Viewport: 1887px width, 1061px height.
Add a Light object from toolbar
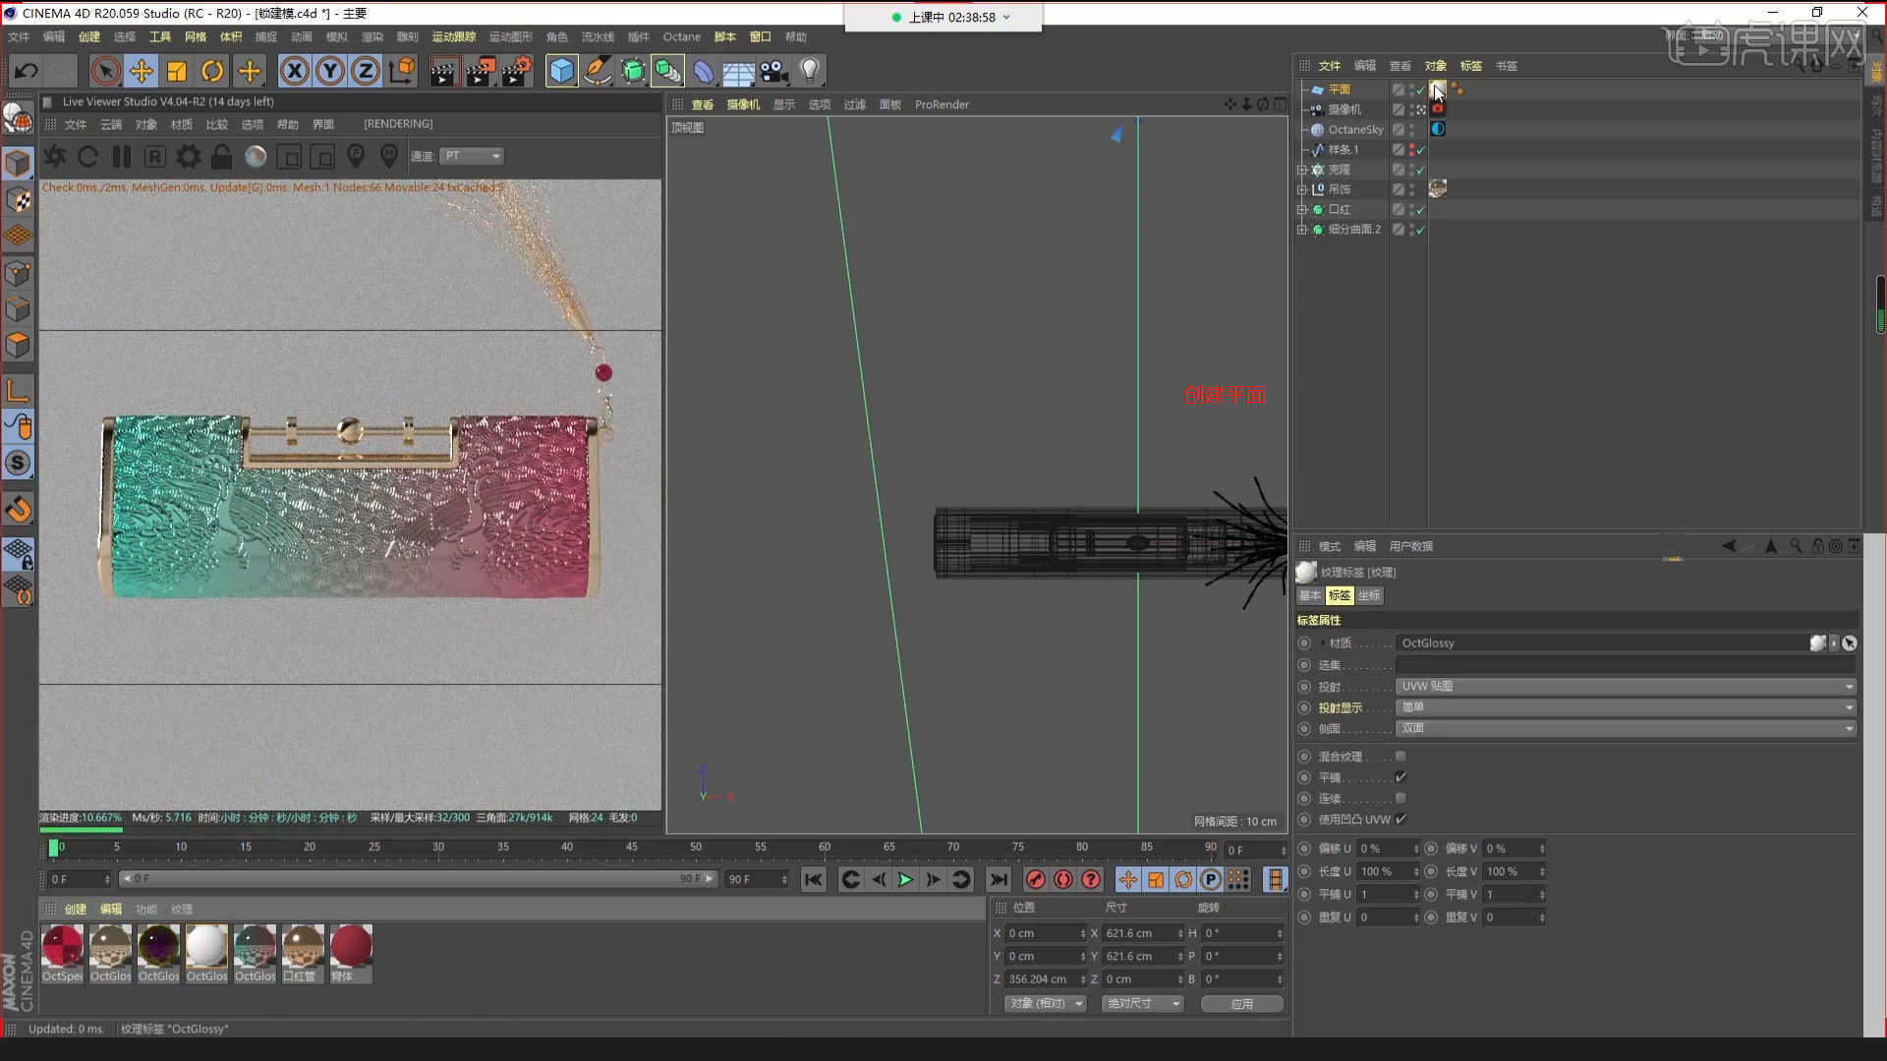[x=810, y=71]
